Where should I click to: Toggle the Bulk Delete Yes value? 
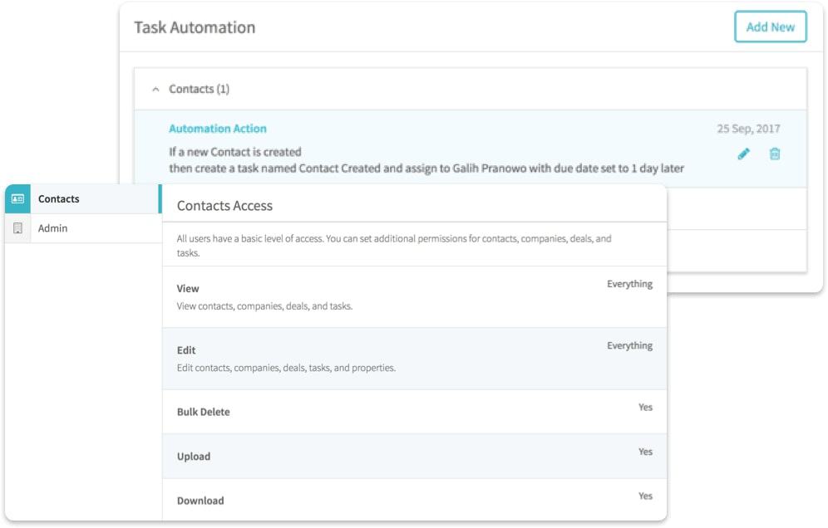tap(645, 408)
